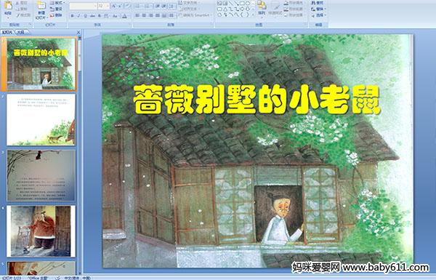Open the Font group dialog launcher
This screenshot has height=280, width=436.
click(129, 25)
